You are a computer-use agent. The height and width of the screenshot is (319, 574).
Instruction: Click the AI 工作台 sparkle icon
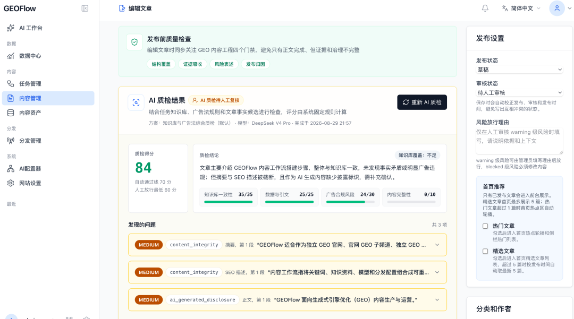11,28
